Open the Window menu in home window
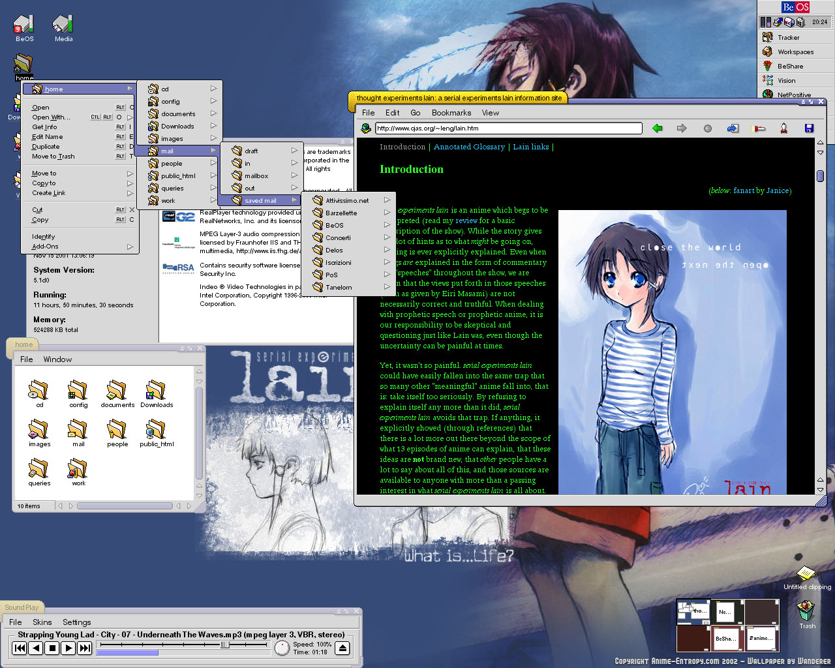This screenshot has width=835, height=668. (x=58, y=359)
